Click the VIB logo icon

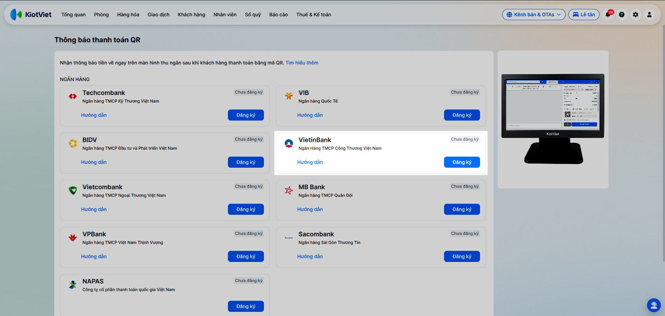coord(289,96)
